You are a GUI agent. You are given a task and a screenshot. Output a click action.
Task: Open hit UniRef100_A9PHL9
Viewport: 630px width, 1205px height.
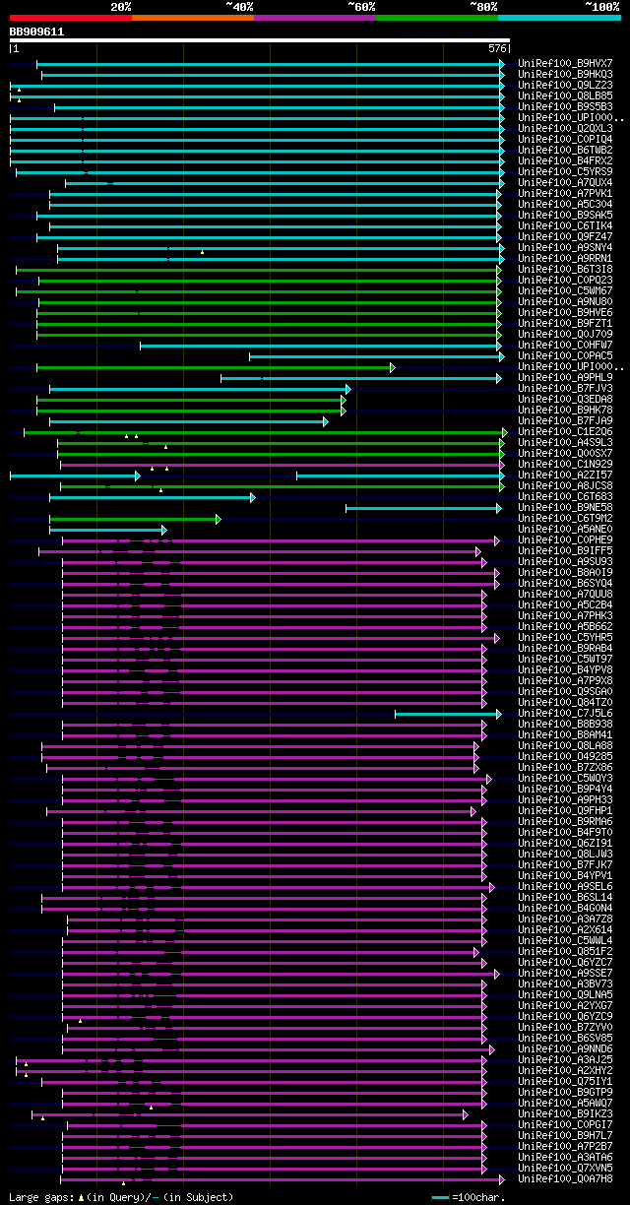[566, 377]
